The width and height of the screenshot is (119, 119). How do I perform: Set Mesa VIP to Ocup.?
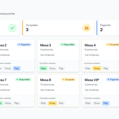tap(97, 103)
